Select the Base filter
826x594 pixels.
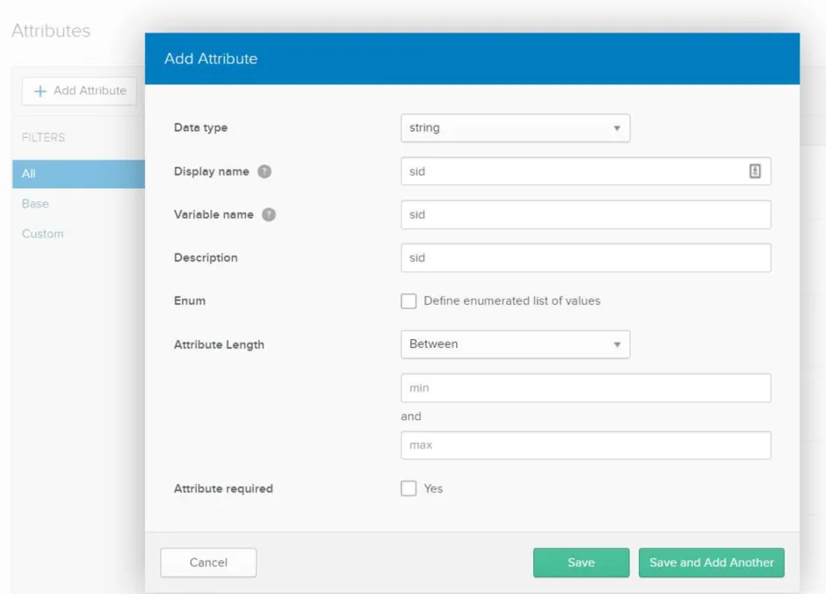coord(35,204)
